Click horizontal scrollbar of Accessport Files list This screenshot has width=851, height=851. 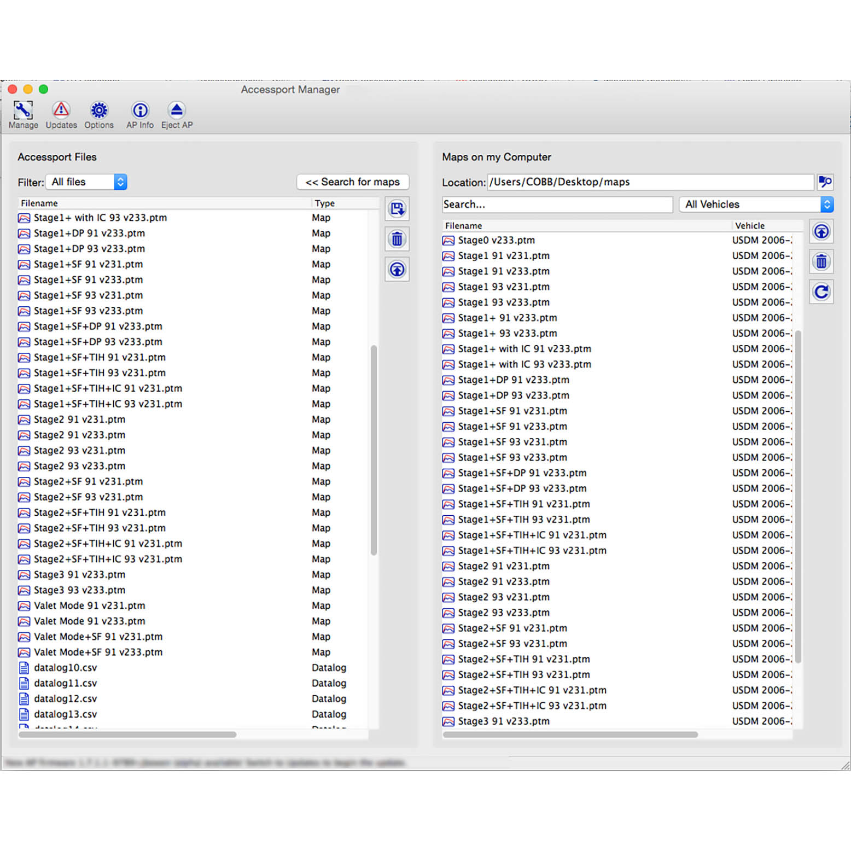pos(127,735)
